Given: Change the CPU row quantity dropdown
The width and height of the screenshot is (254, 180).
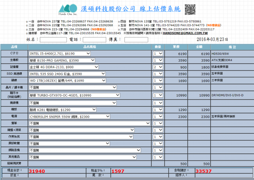Looking at the screenshot, I should click(158, 54).
